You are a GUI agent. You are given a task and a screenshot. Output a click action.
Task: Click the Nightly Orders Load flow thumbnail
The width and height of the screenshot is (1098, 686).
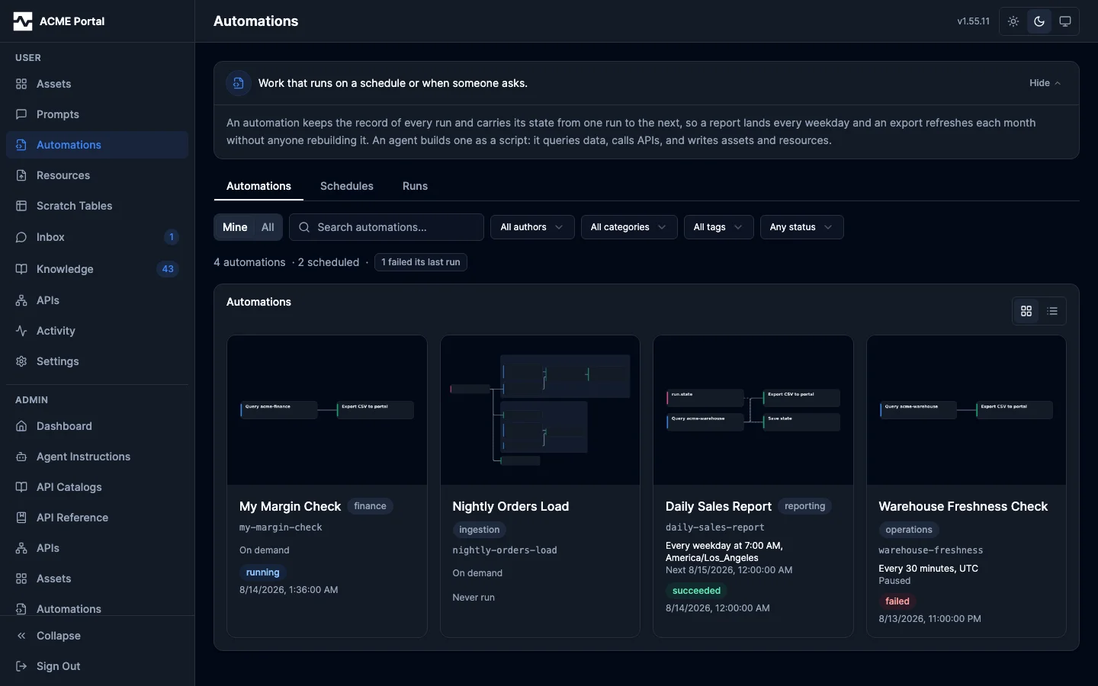[x=540, y=410]
